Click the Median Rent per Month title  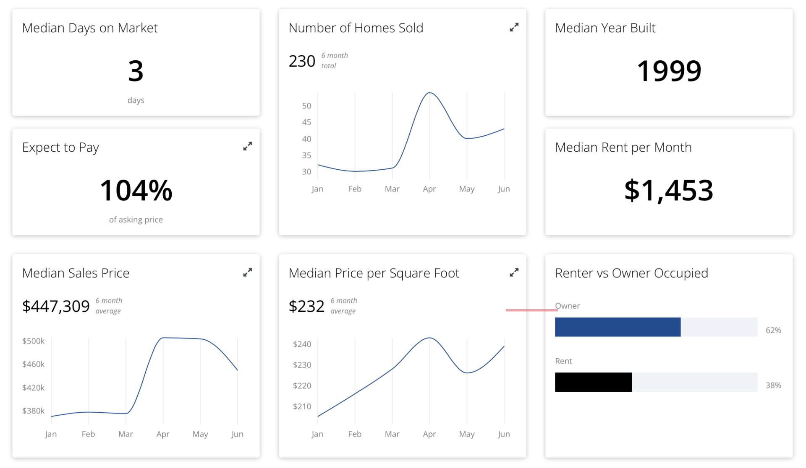pyautogui.click(x=623, y=147)
